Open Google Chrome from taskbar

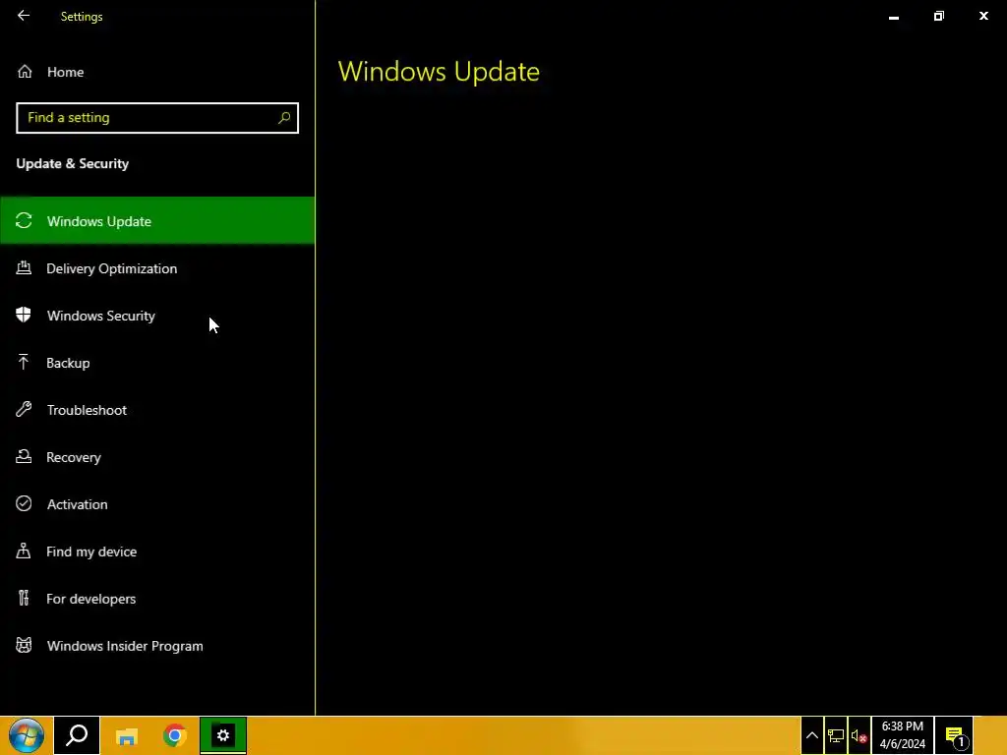[175, 735]
